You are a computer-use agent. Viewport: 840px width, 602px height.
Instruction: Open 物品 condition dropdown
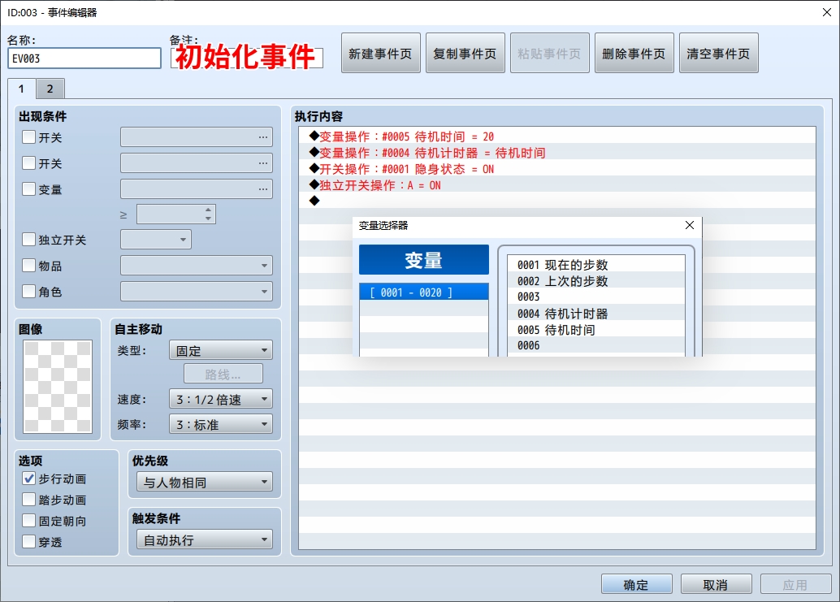pyautogui.click(x=197, y=265)
